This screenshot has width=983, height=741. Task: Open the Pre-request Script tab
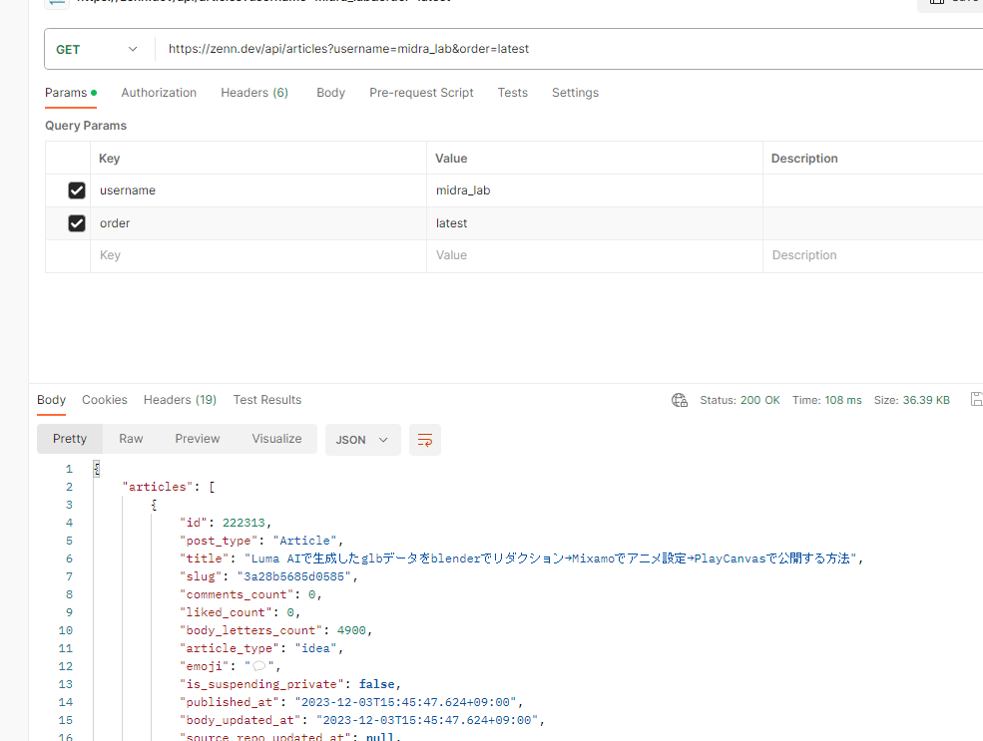[x=421, y=93]
